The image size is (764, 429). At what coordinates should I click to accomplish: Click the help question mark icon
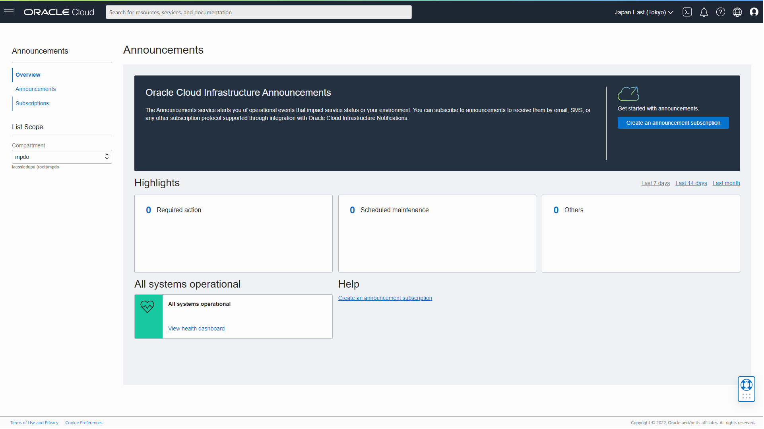point(721,12)
